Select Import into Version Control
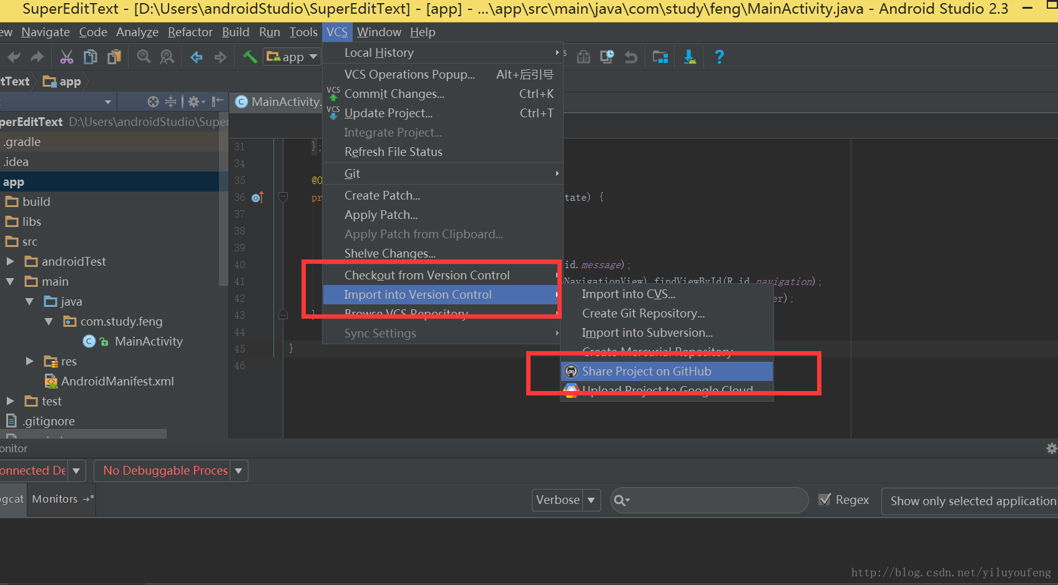Screen dimensions: 1058x585 click(x=443, y=294)
